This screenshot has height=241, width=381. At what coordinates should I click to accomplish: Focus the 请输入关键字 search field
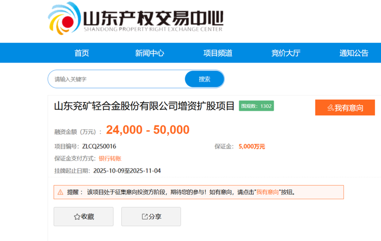116,79
